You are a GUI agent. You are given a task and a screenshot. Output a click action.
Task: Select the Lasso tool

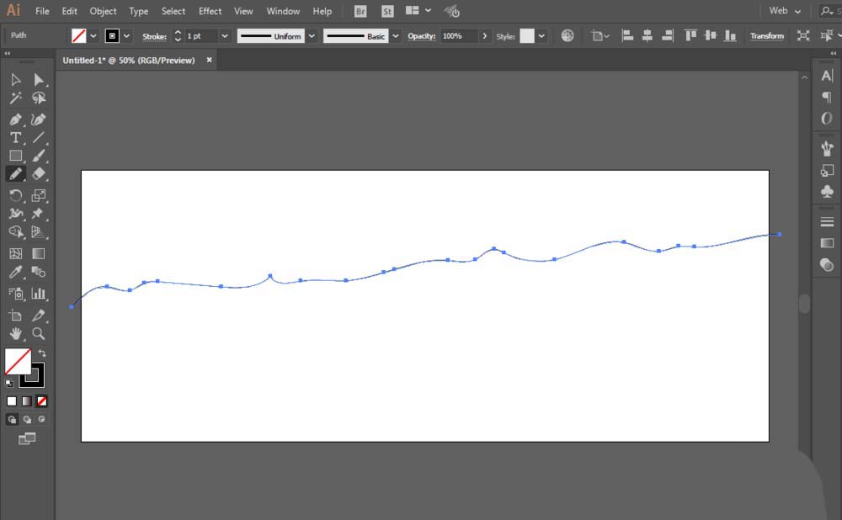click(x=39, y=98)
